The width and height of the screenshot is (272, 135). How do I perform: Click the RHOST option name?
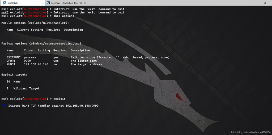click(11, 64)
